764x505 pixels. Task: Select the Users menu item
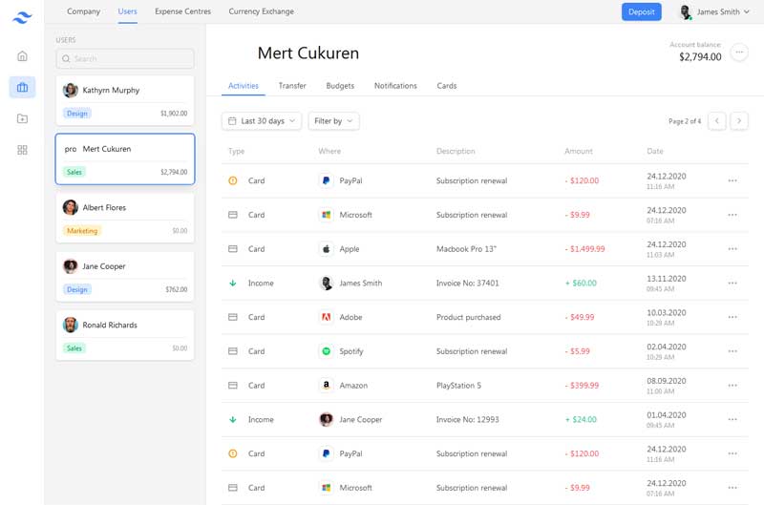click(127, 11)
